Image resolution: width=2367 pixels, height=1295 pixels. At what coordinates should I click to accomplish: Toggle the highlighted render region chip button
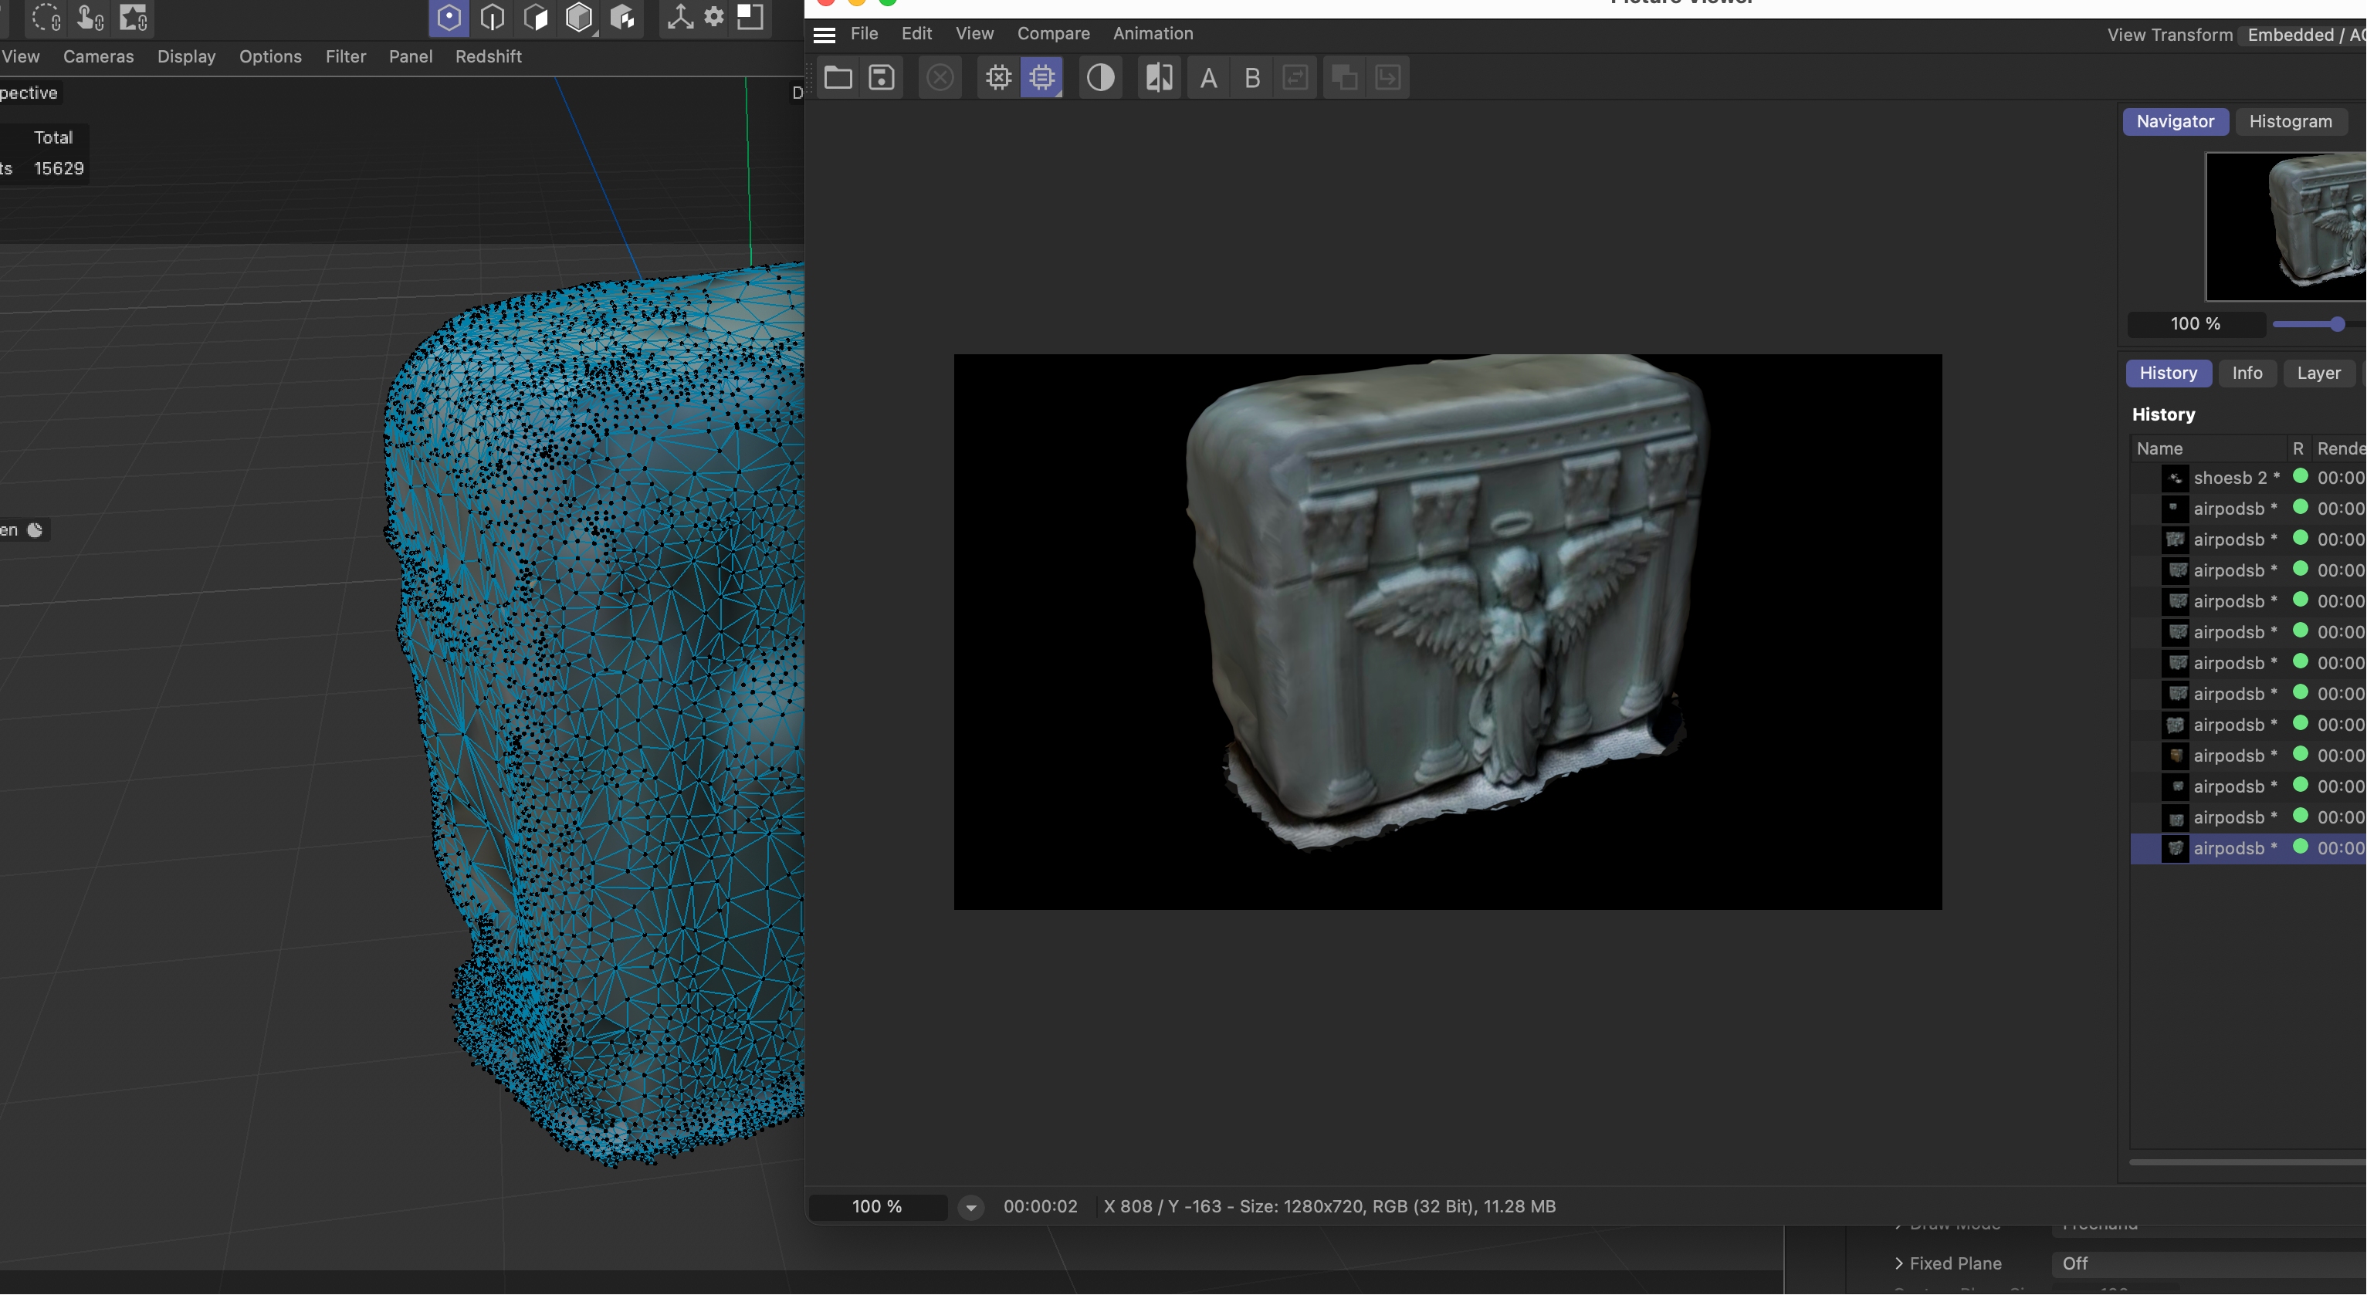(x=1042, y=77)
